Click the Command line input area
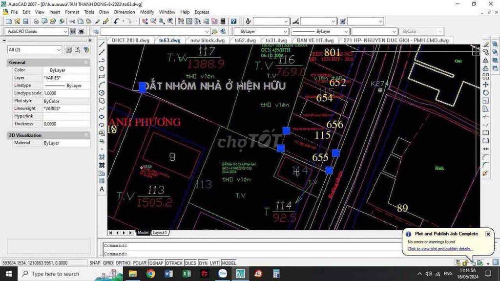Image resolution: width=500 pixels, height=281 pixels. click(x=252, y=254)
